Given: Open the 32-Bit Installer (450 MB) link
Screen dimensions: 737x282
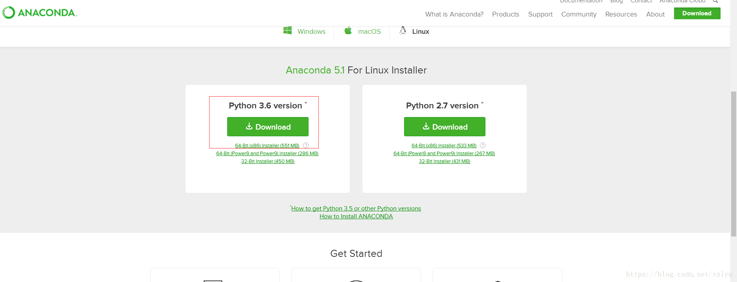Looking at the screenshot, I should pos(268,161).
